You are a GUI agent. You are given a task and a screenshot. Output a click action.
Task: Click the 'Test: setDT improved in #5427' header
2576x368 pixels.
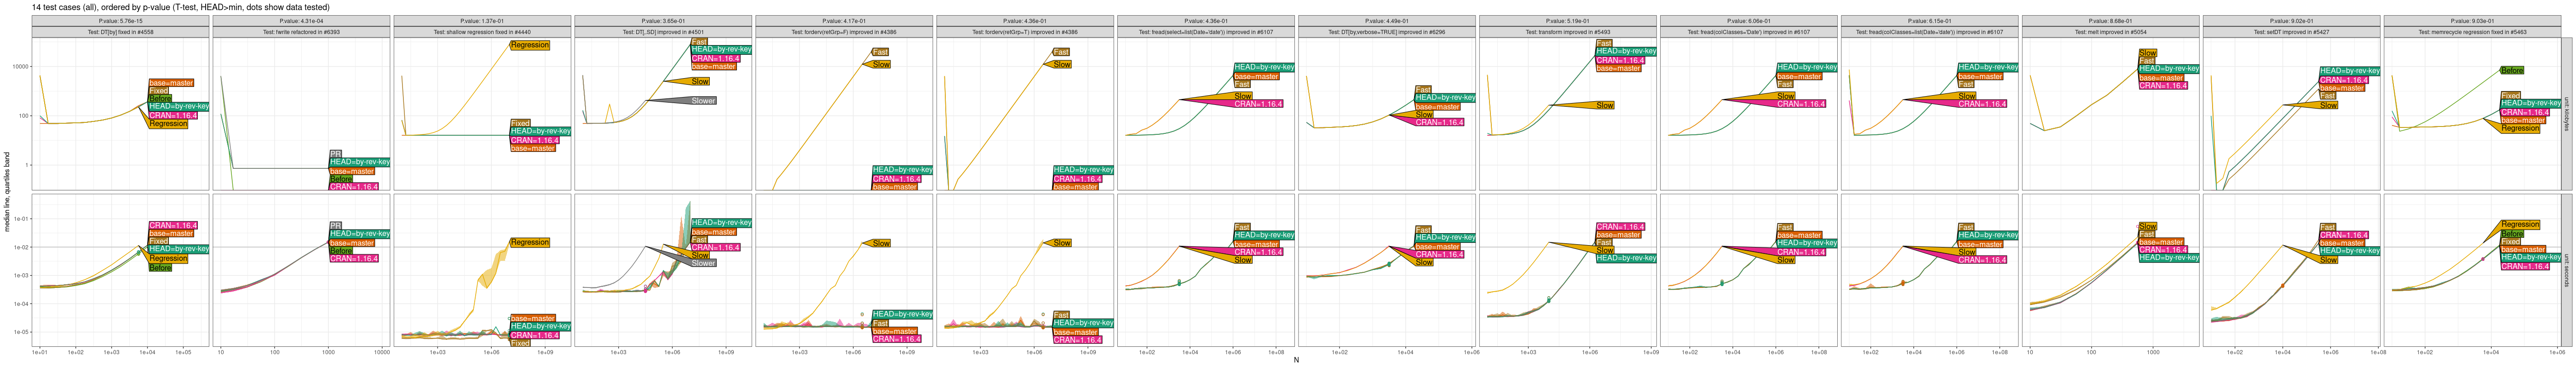[x=2291, y=32]
